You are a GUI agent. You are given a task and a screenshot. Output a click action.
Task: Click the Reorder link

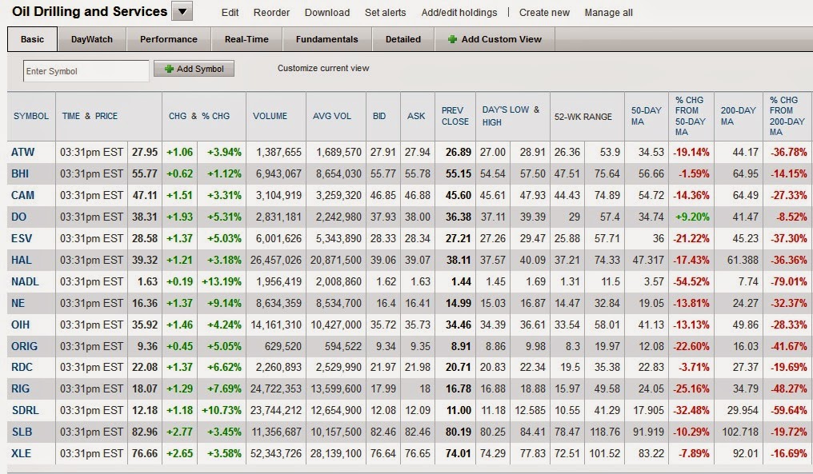click(x=271, y=13)
